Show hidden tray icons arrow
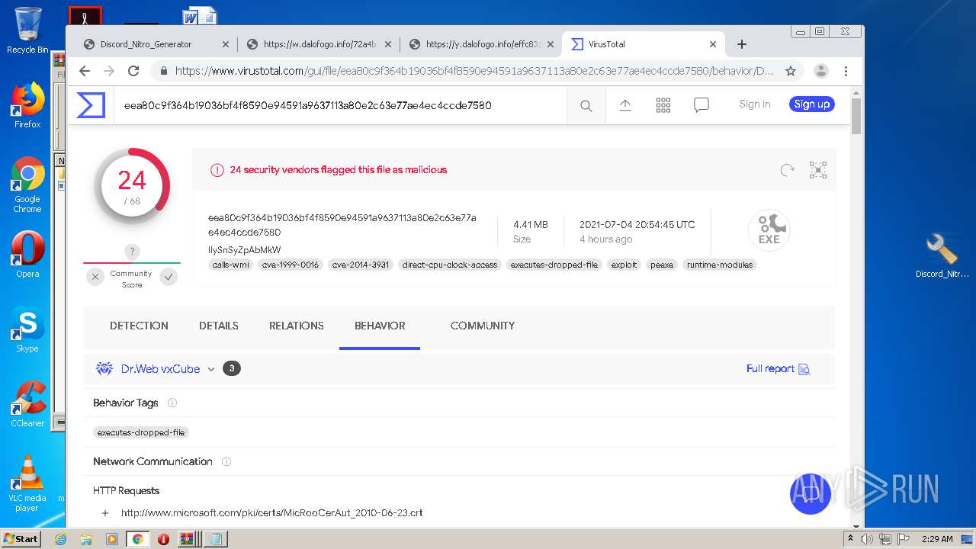Screen dimensions: 976x549 coord(851,539)
